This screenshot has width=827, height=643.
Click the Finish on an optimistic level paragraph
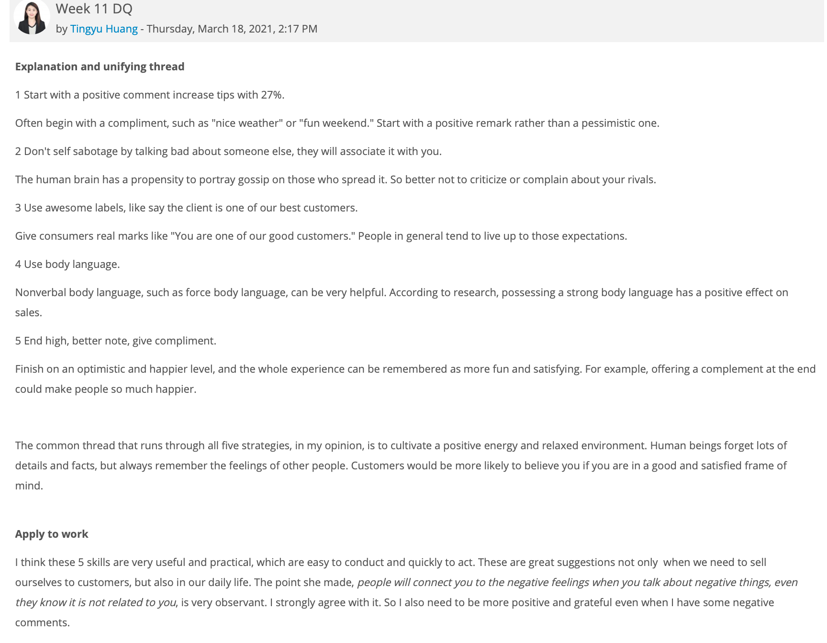[415, 379]
